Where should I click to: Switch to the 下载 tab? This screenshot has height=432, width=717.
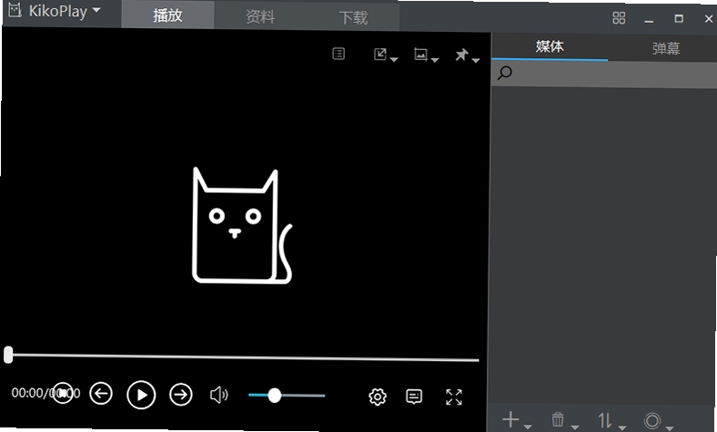point(353,17)
